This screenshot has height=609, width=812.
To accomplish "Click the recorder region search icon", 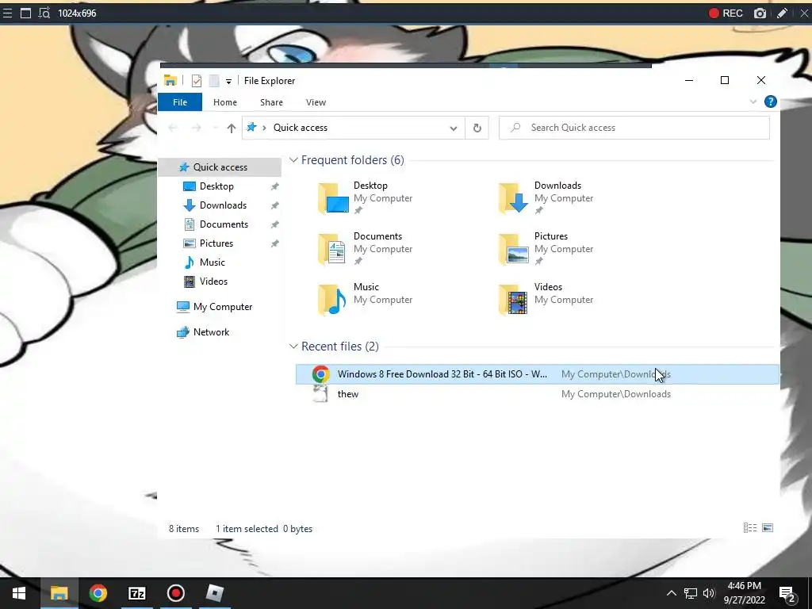I will 44,13.
